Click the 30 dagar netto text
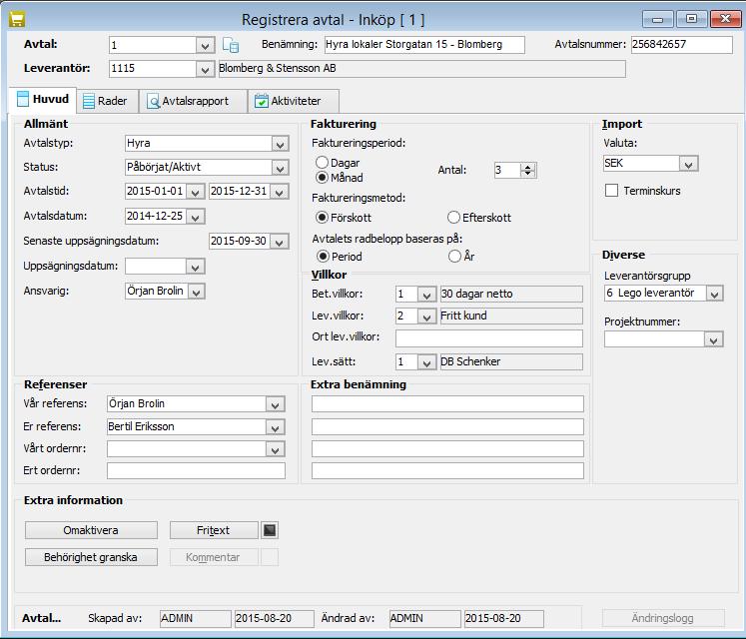The height and width of the screenshot is (639, 746). pos(476,295)
